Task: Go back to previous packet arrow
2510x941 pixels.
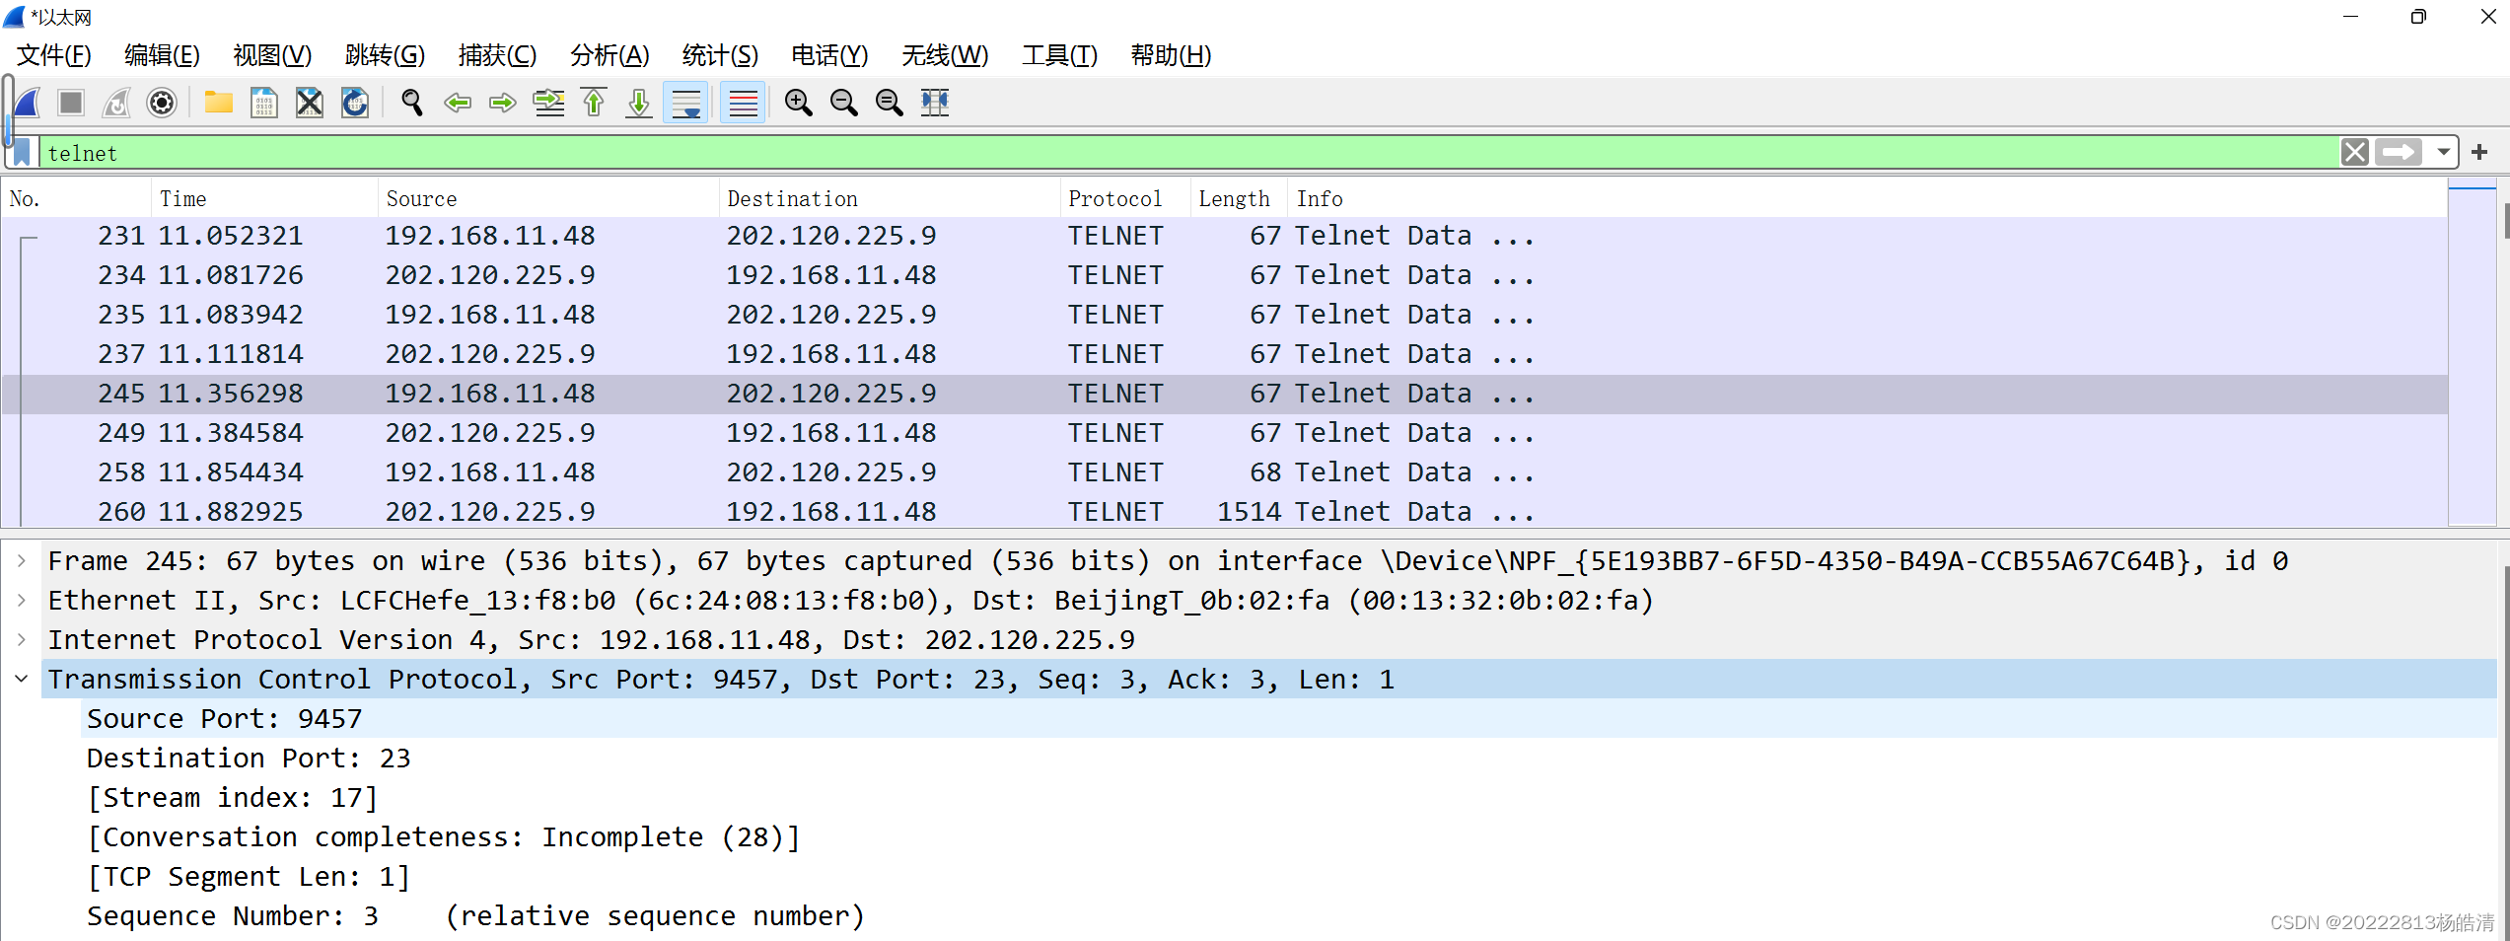Action: click(458, 103)
